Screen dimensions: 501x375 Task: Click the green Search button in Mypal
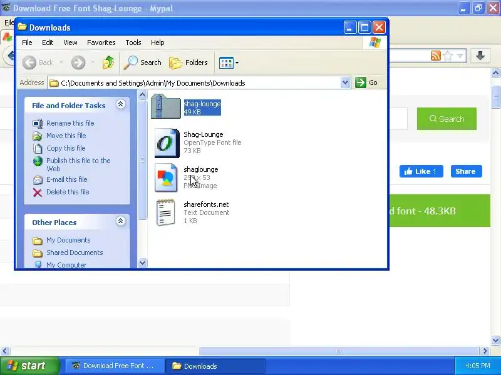click(447, 119)
